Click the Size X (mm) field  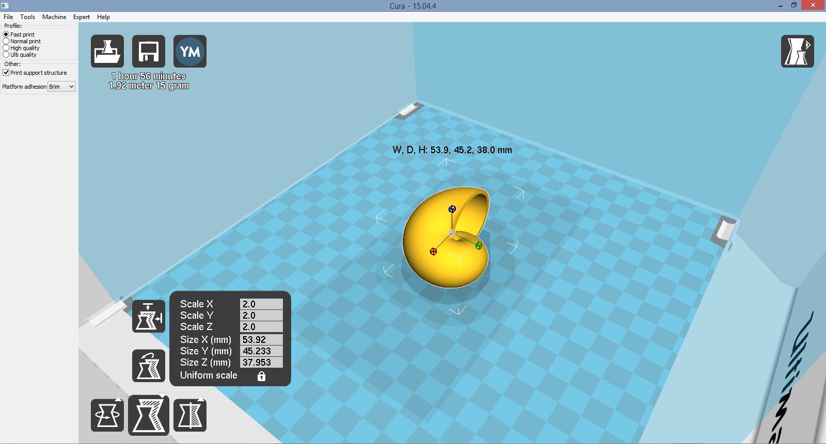261,339
